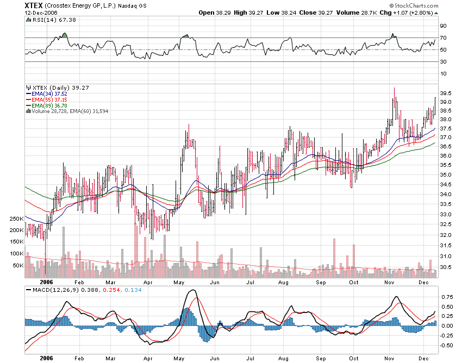The width and height of the screenshot is (462, 363).
Task: Click the 0.00 MACD axis label
Action: (x=447, y=326)
